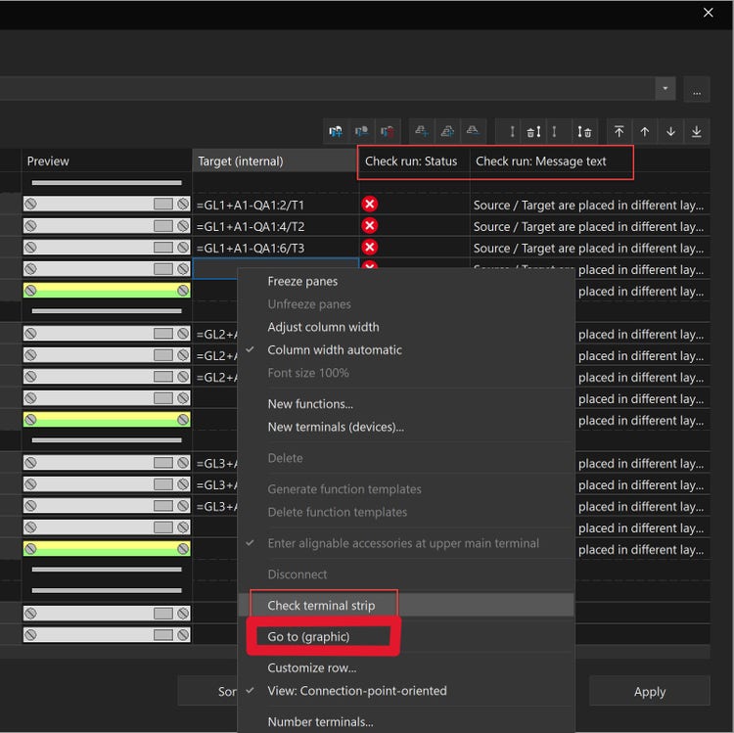Toggle Column width automatic option
This screenshot has height=733, width=734.
(335, 349)
